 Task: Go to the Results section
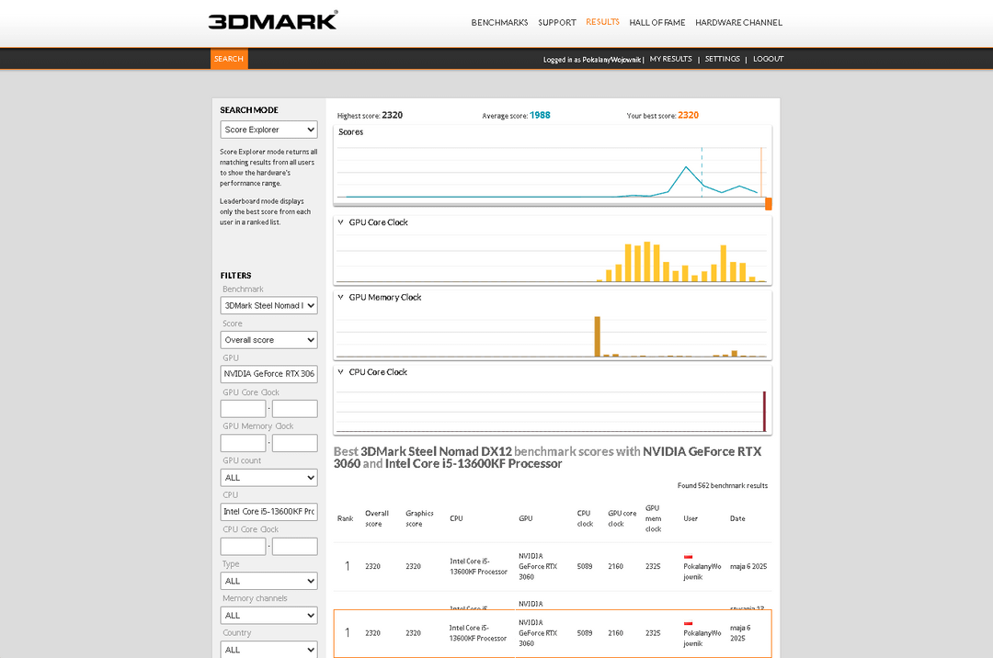pos(603,22)
